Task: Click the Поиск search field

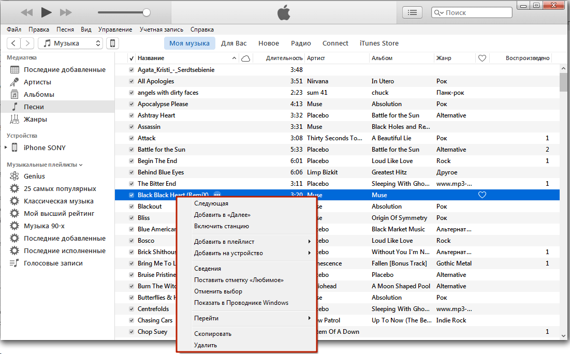Action: (x=472, y=13)
